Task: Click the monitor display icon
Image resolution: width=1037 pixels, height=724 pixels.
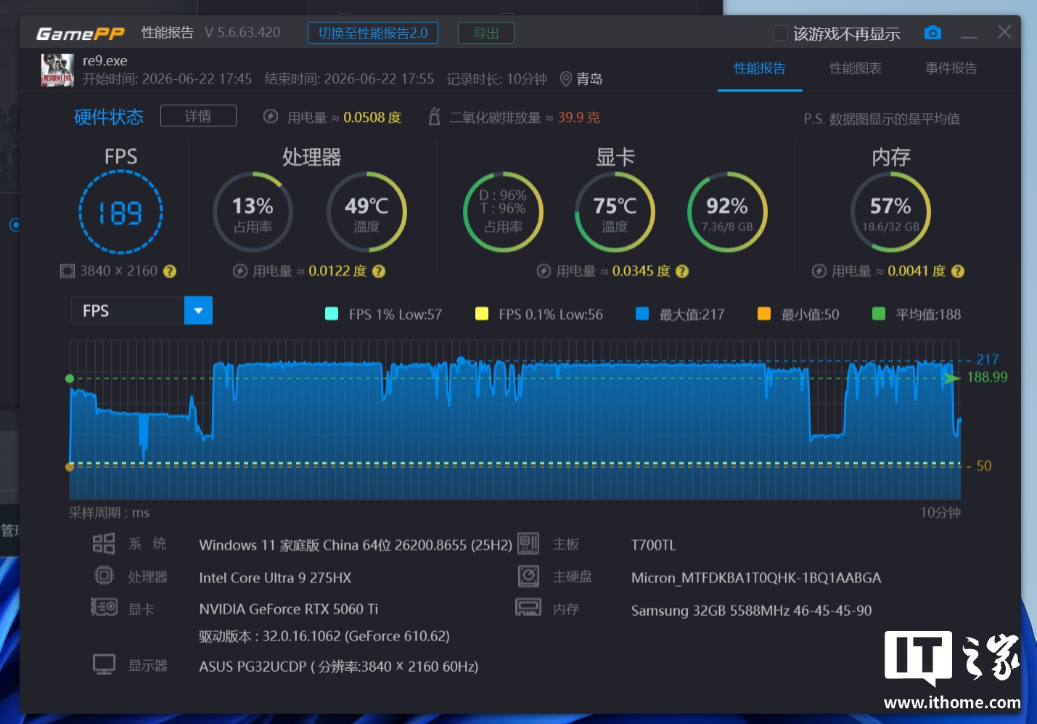Action: (x=104, y=664)
